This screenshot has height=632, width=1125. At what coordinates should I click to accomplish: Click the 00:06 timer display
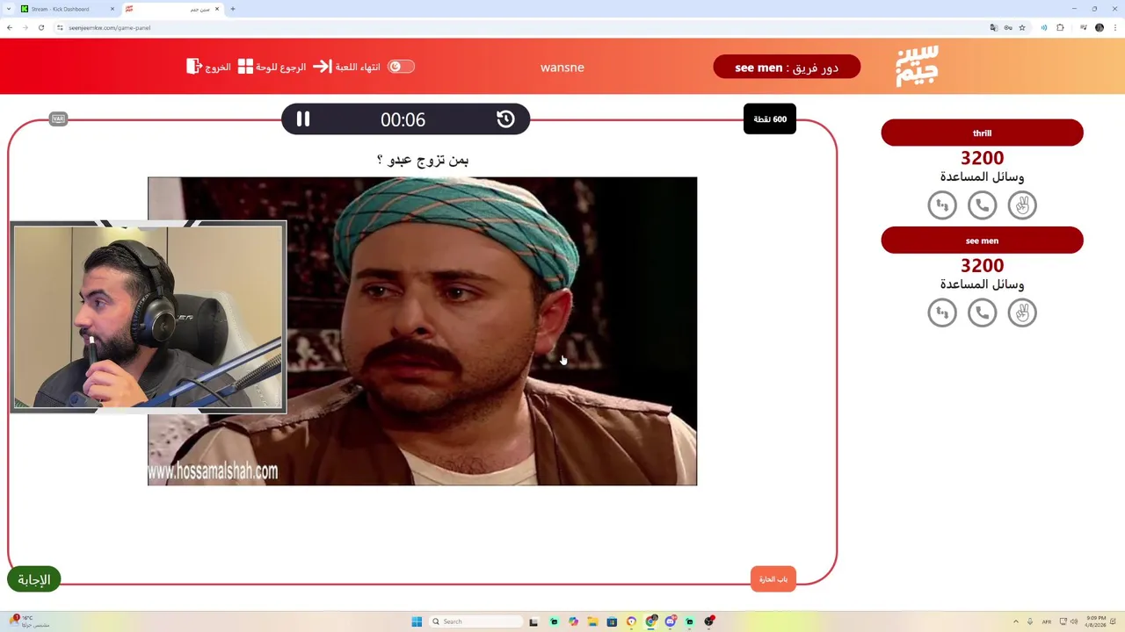(403, 120)
